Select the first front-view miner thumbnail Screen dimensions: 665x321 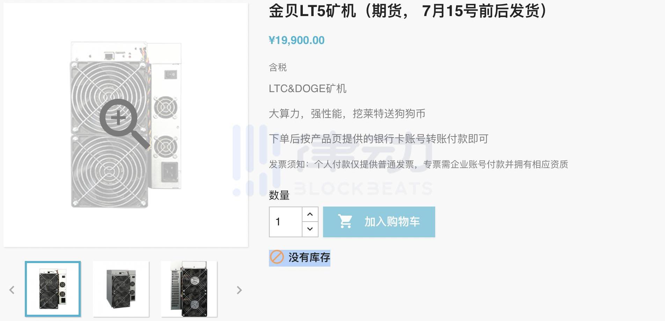pos(53,289)
